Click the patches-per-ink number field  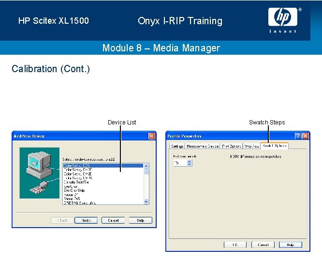180,163
